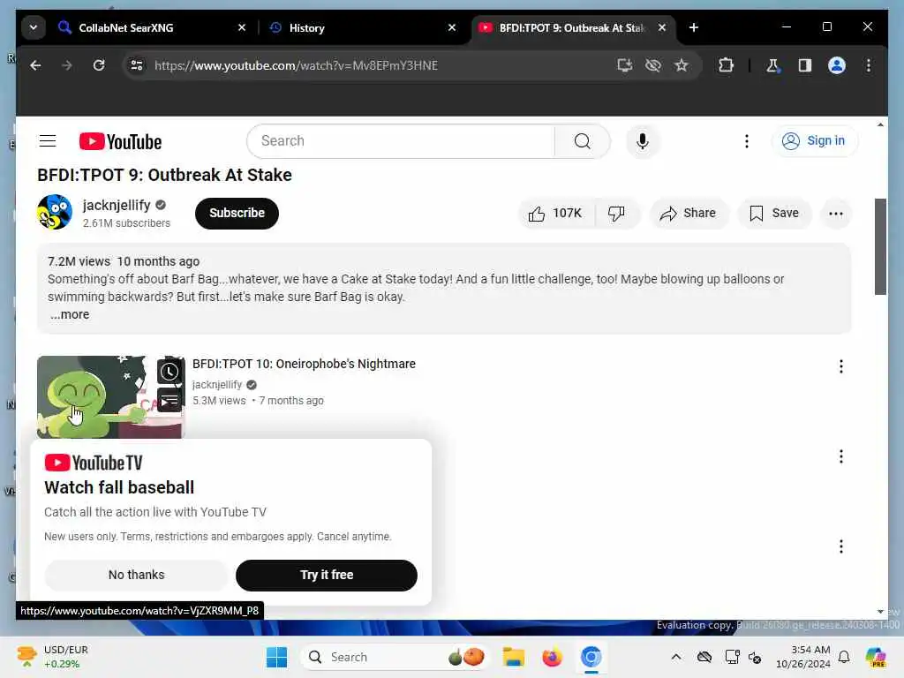
Task: Save the video to a playlist
Action: click(x=774, y=214)
